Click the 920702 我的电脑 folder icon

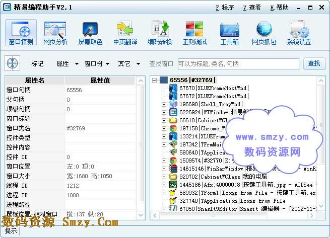[x=173, y=177]
